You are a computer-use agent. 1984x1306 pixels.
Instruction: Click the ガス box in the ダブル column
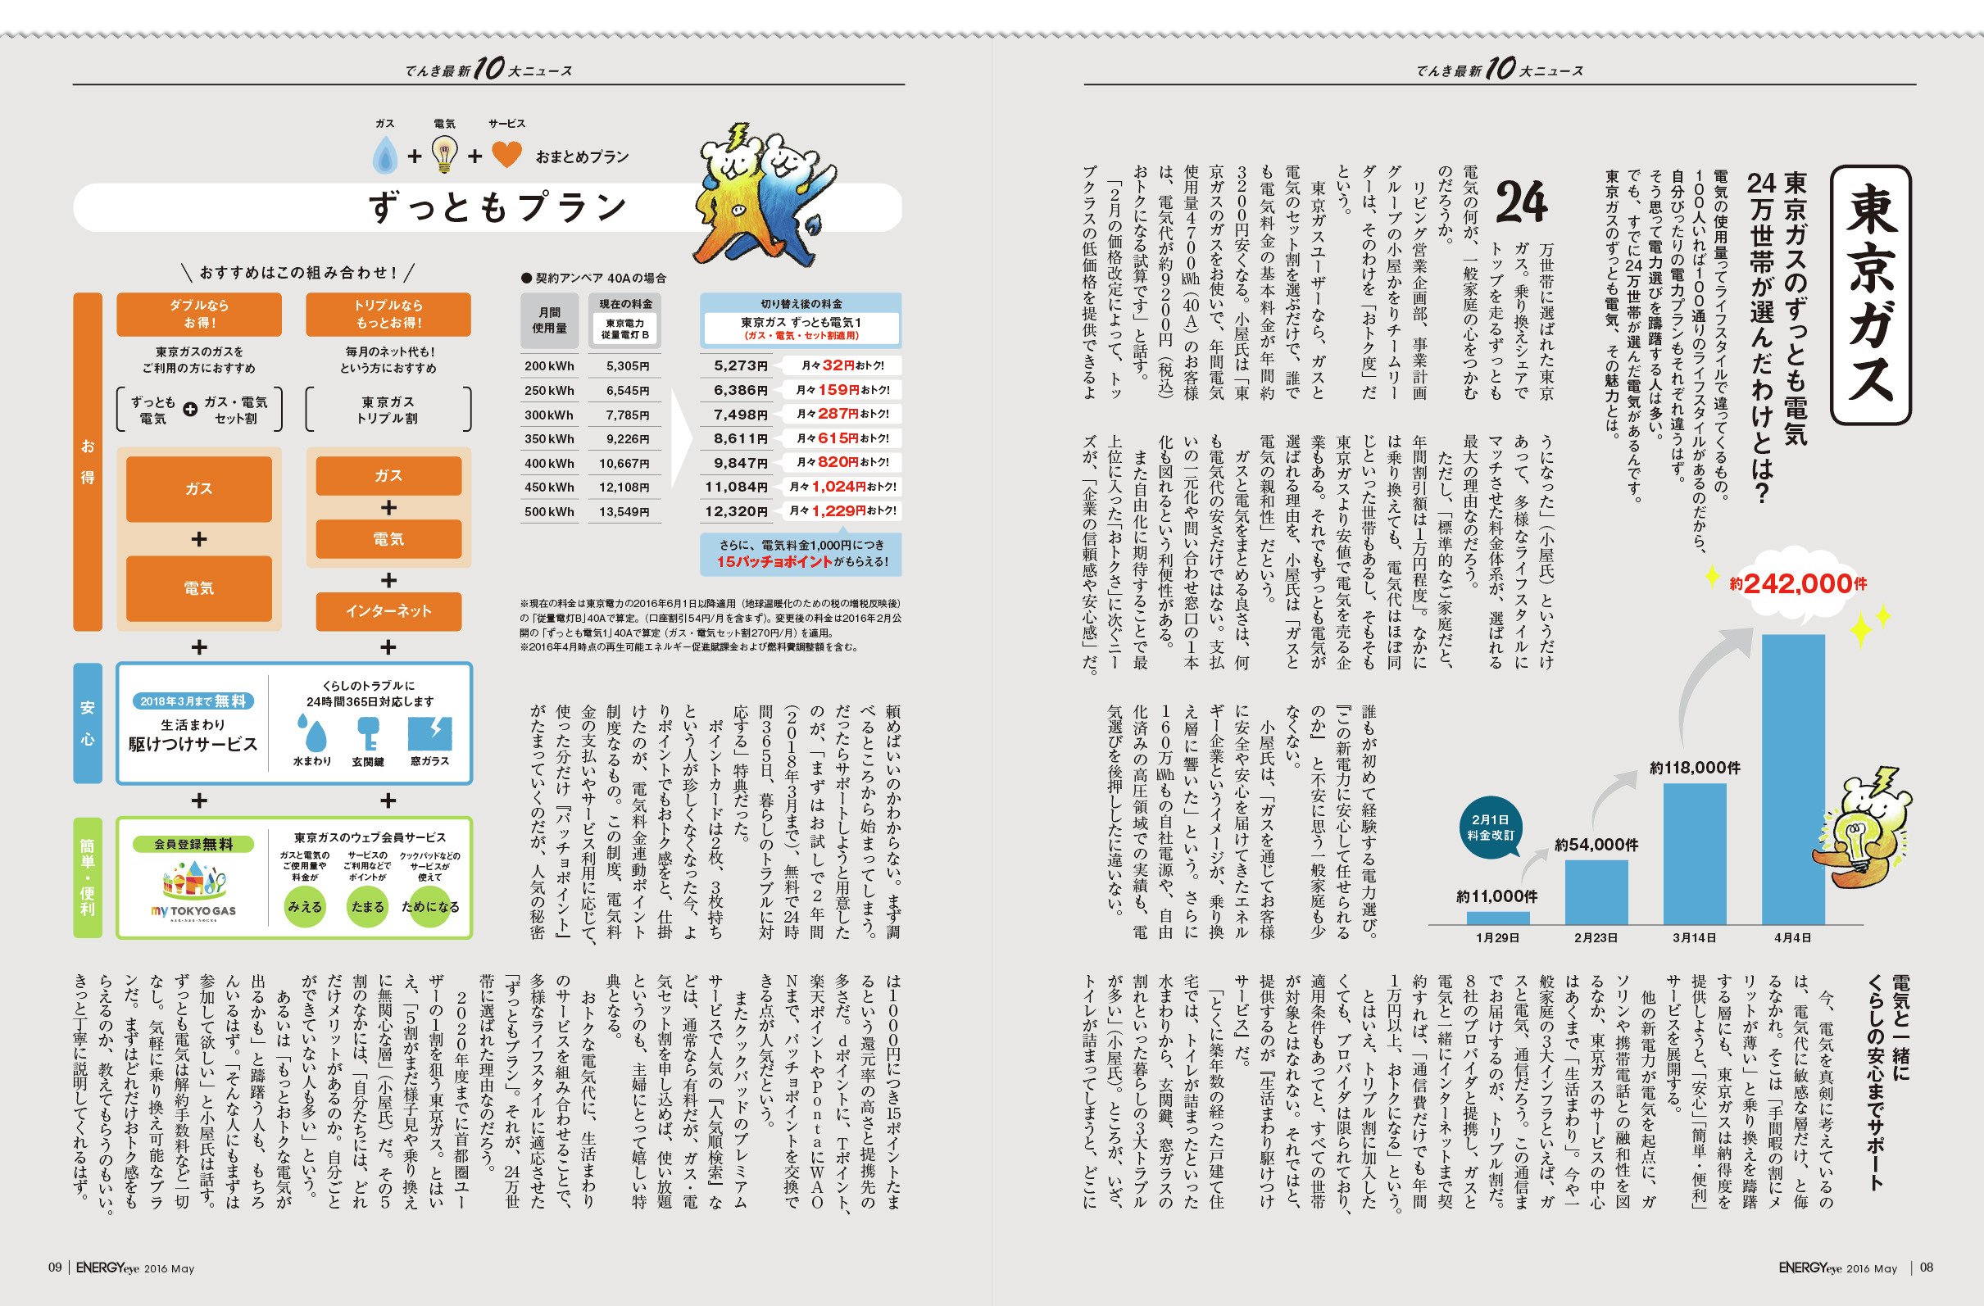[199, 488]
